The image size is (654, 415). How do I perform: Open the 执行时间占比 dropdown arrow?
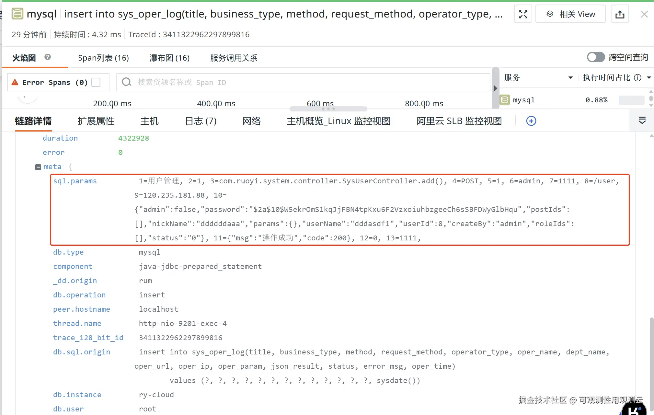click(x=649, y=78)
